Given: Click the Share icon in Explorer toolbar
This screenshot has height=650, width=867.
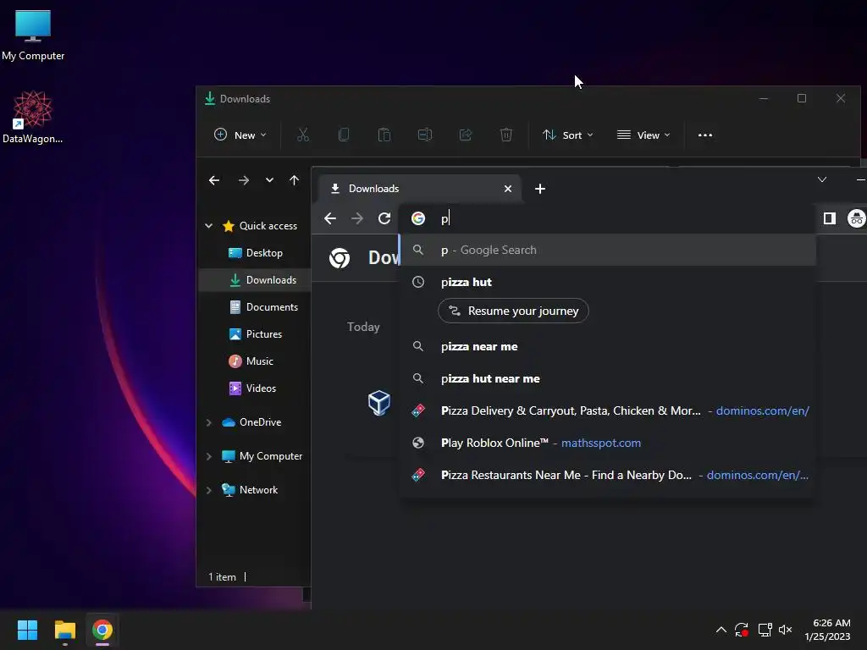Looking at the screenshot, I should point(466,135).
